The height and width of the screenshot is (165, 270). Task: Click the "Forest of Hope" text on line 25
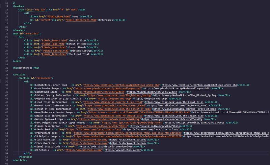[x=77, y=44]
